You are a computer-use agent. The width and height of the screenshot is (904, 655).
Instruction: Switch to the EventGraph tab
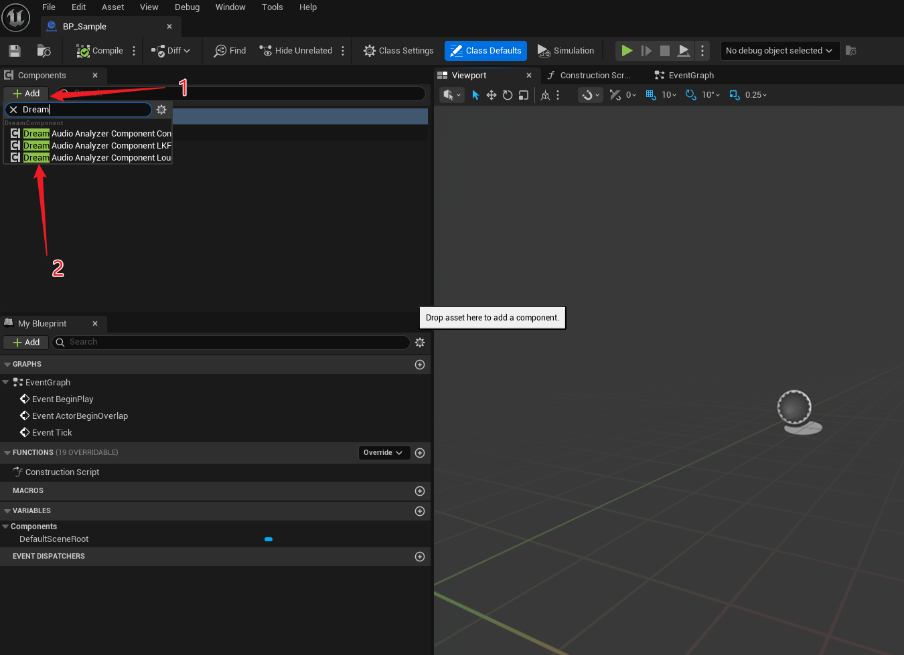(690, 76)
